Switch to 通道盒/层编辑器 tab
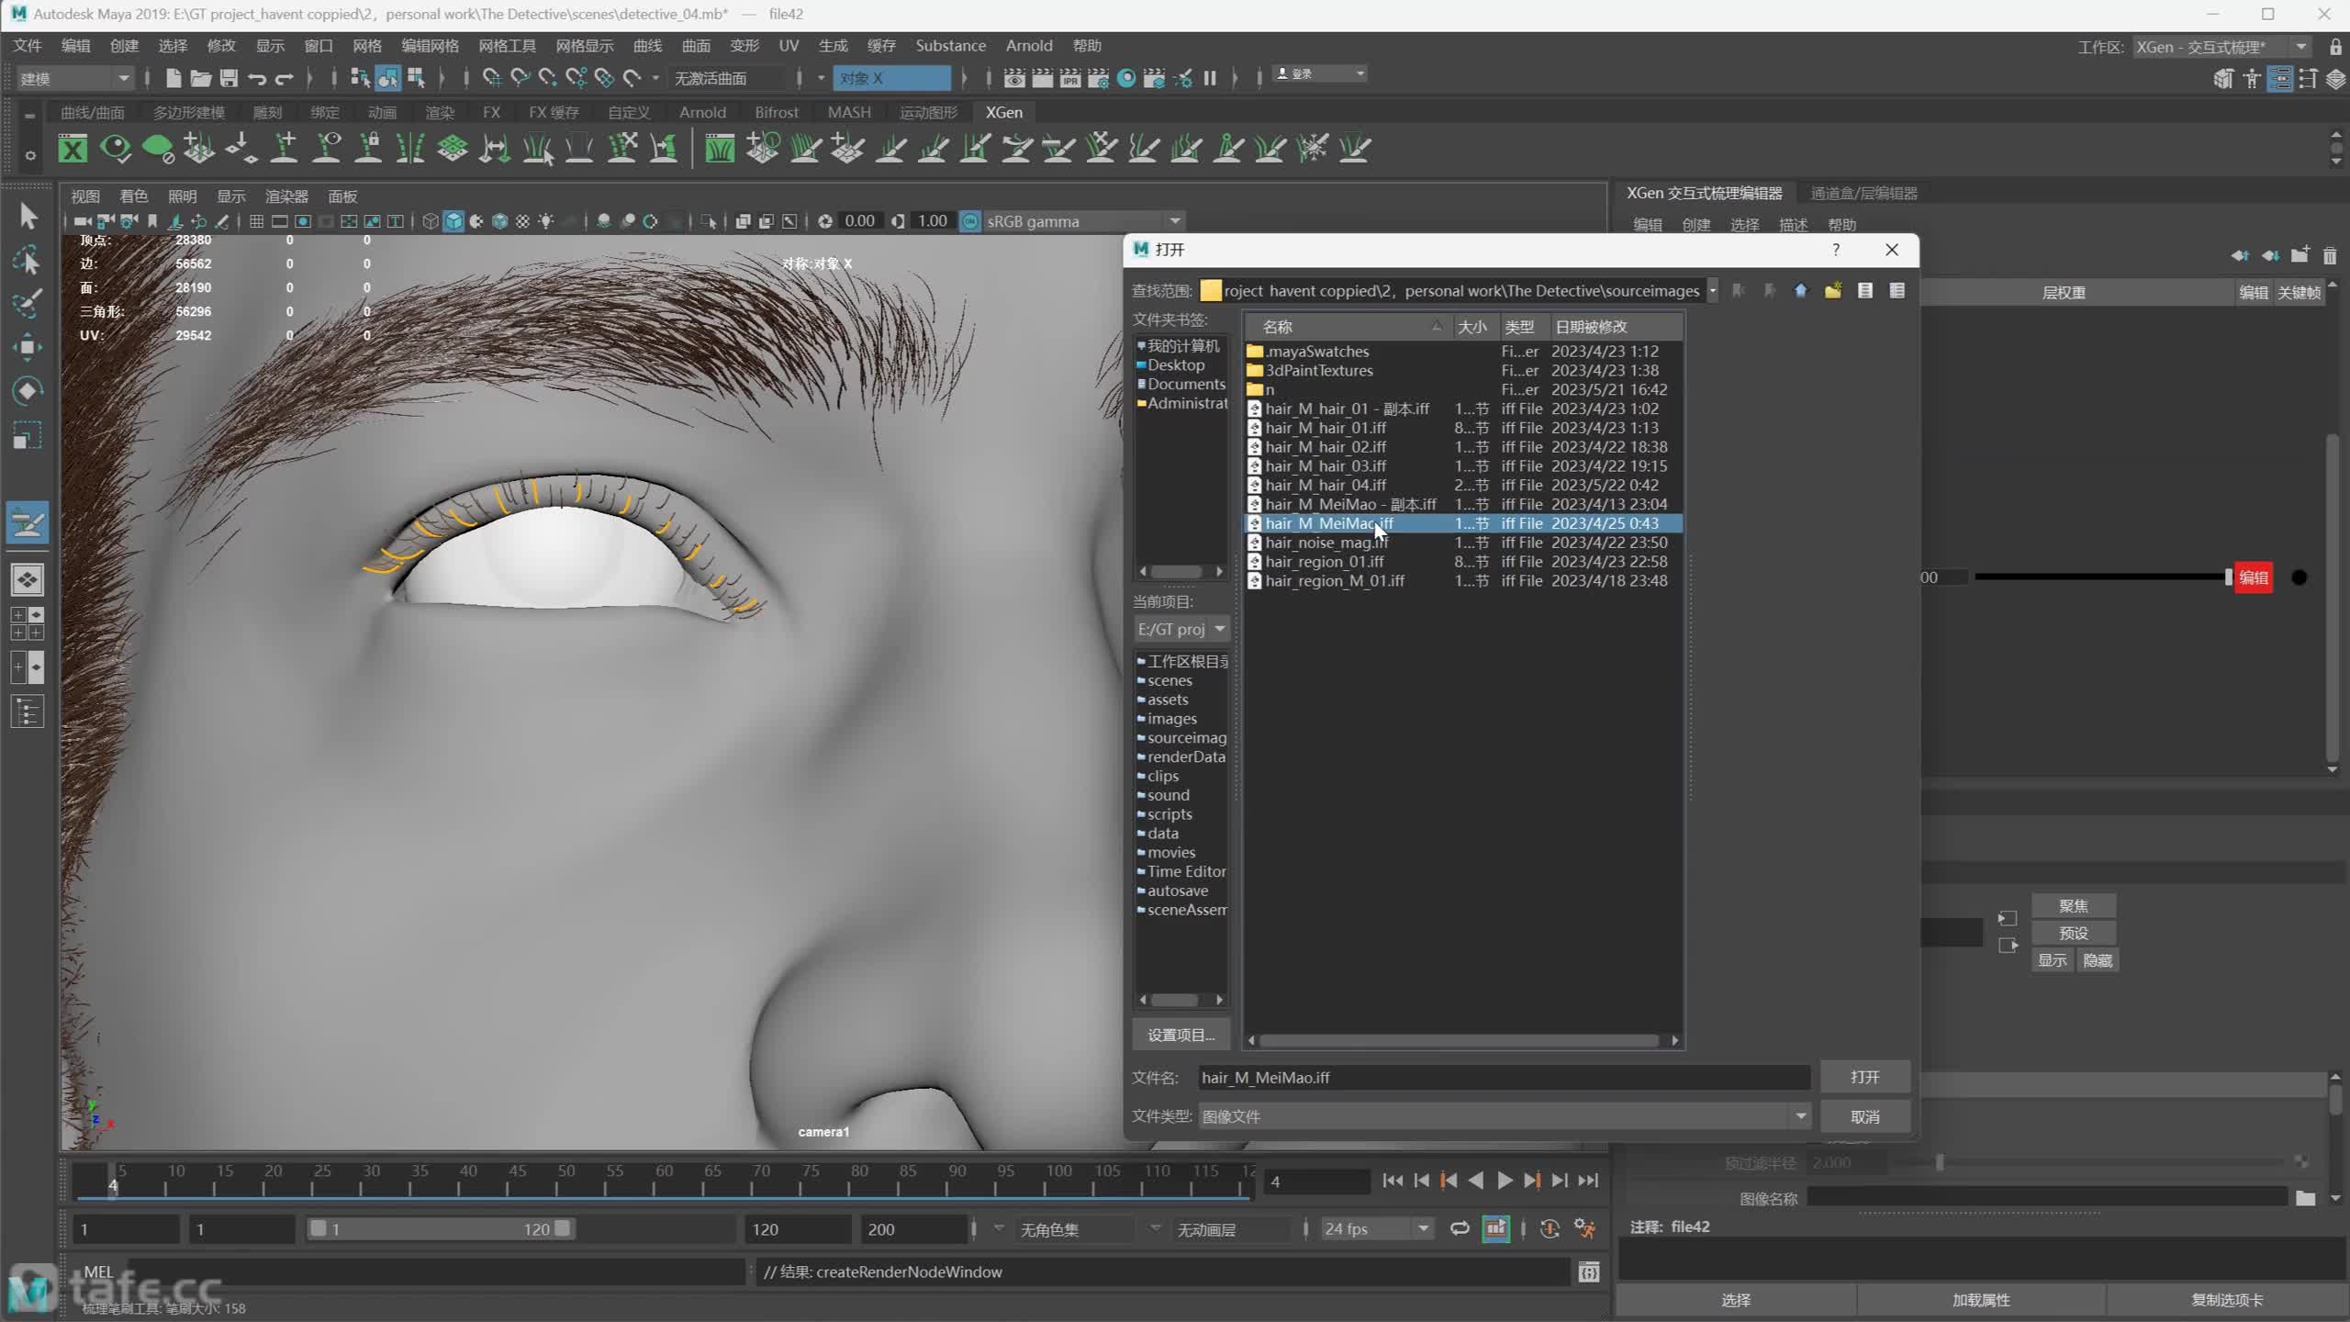Screen dimensions: 2350x1322 click(1863, 193)
